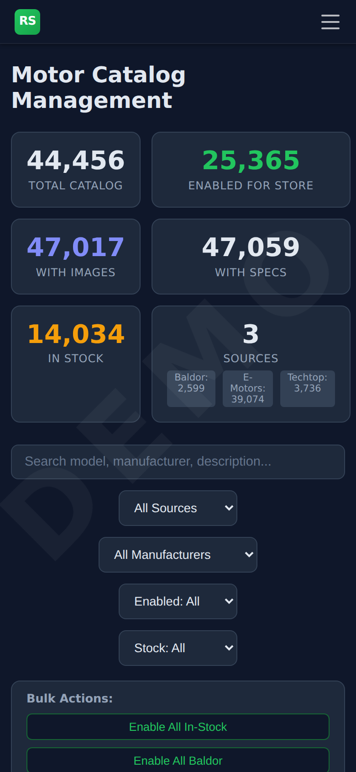Click the With Specs 47,059 card

click(251, 257)
